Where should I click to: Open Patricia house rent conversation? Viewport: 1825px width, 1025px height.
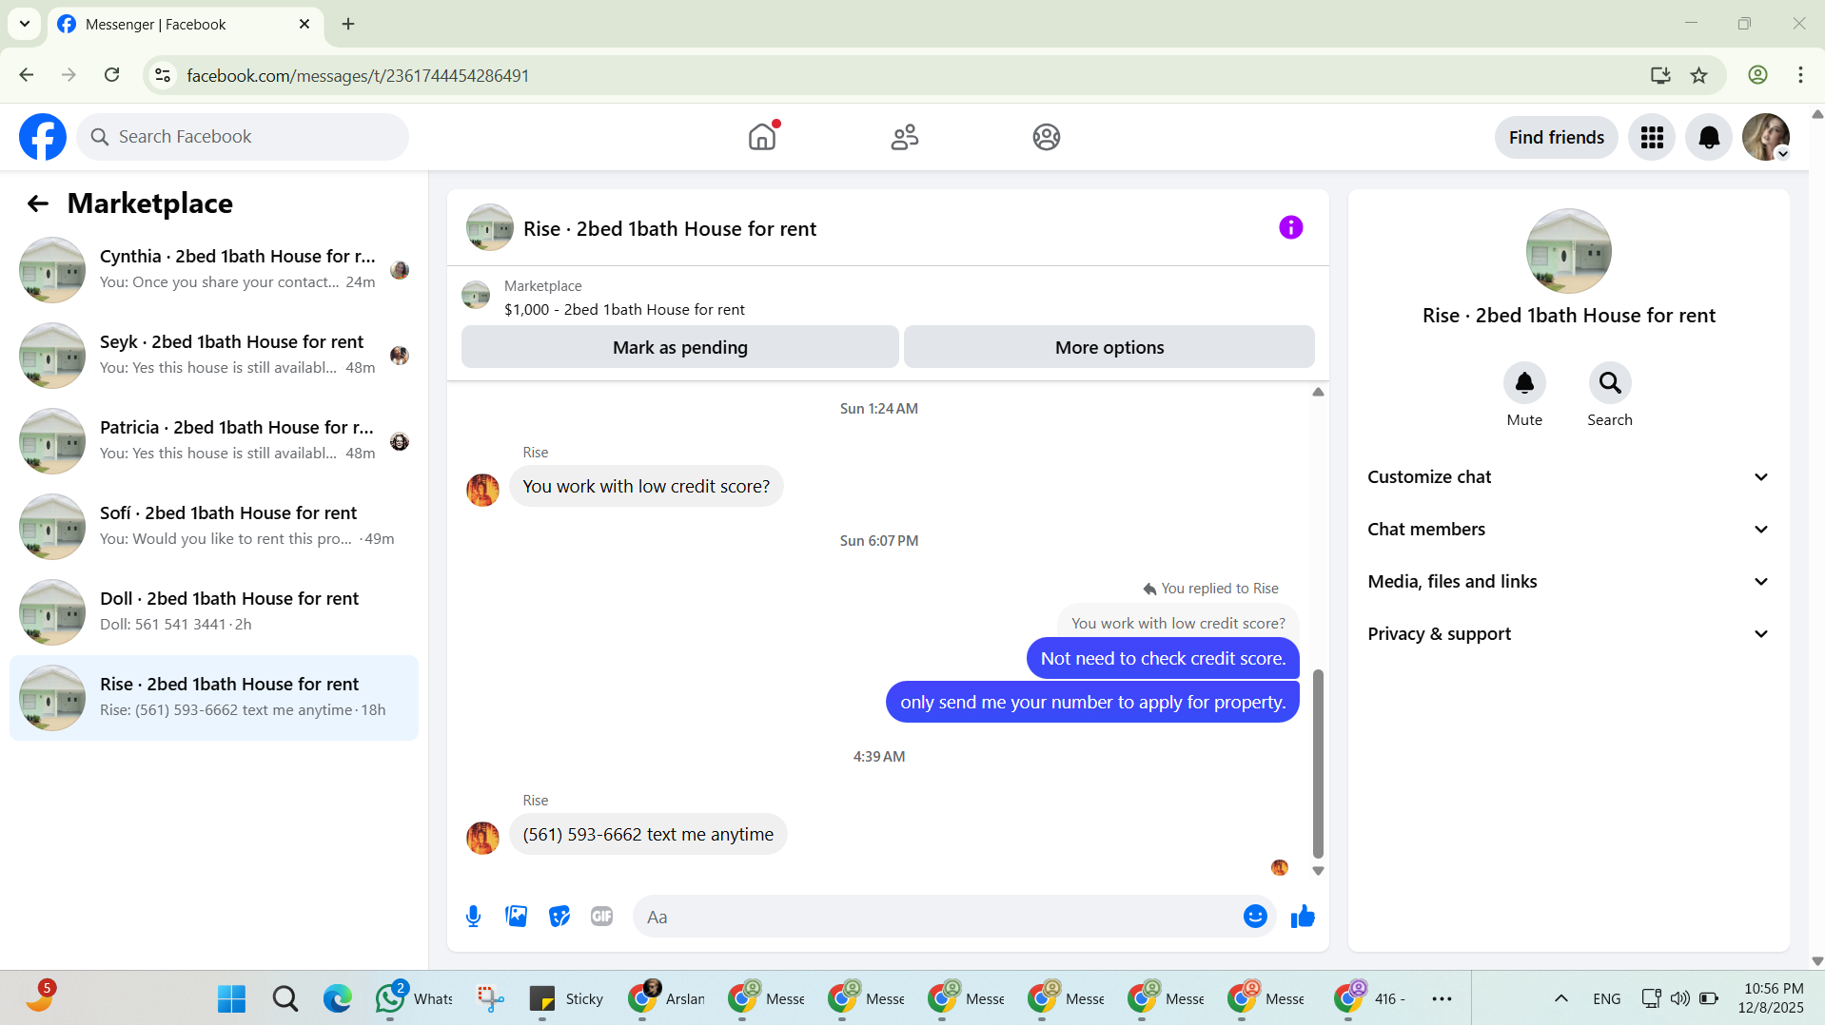pos(214,441)
